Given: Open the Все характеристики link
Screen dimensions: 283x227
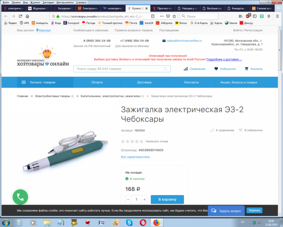Looking at the screenshot, I should 133,157.
